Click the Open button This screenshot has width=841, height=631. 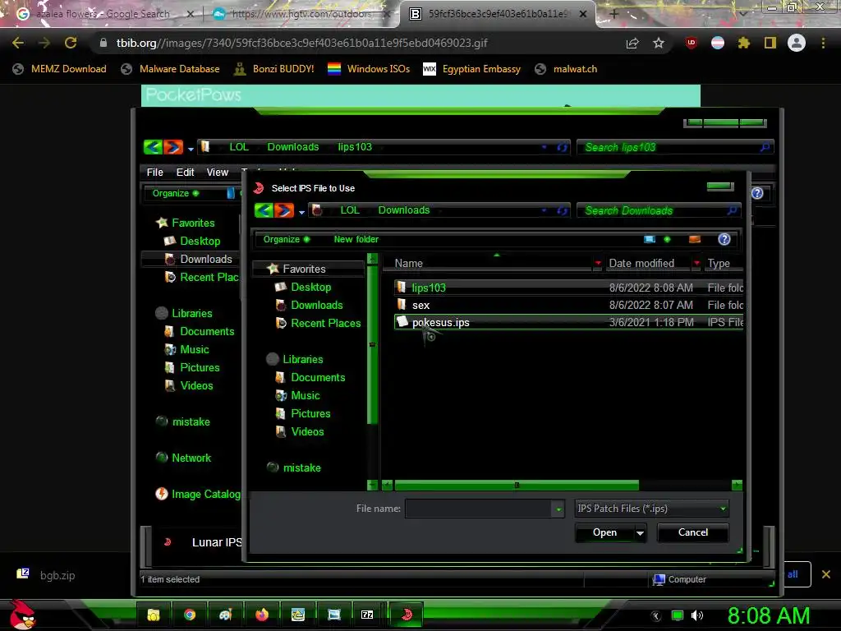click(605, 532)
